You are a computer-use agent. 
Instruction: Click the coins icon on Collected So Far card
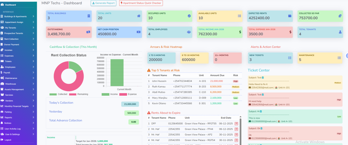coord(340,16)
